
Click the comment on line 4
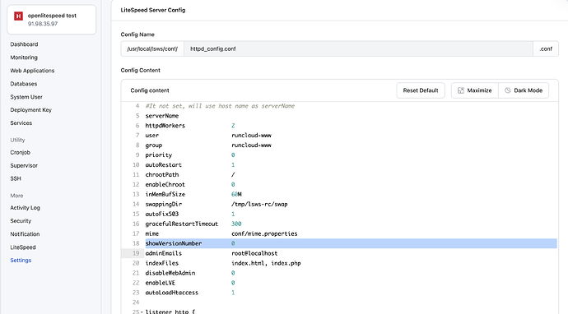pyautogui.click(x=220, y=106)
